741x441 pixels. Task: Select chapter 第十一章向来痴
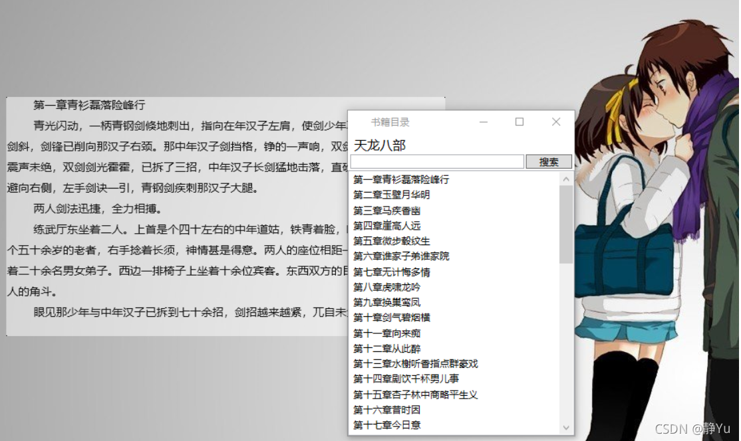pos(386,333)
